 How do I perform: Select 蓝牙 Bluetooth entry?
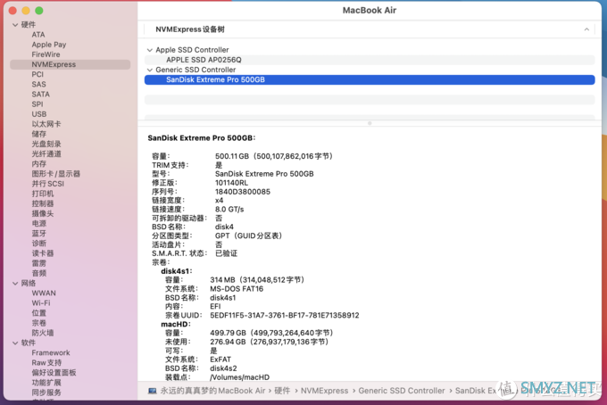[39, 233]
